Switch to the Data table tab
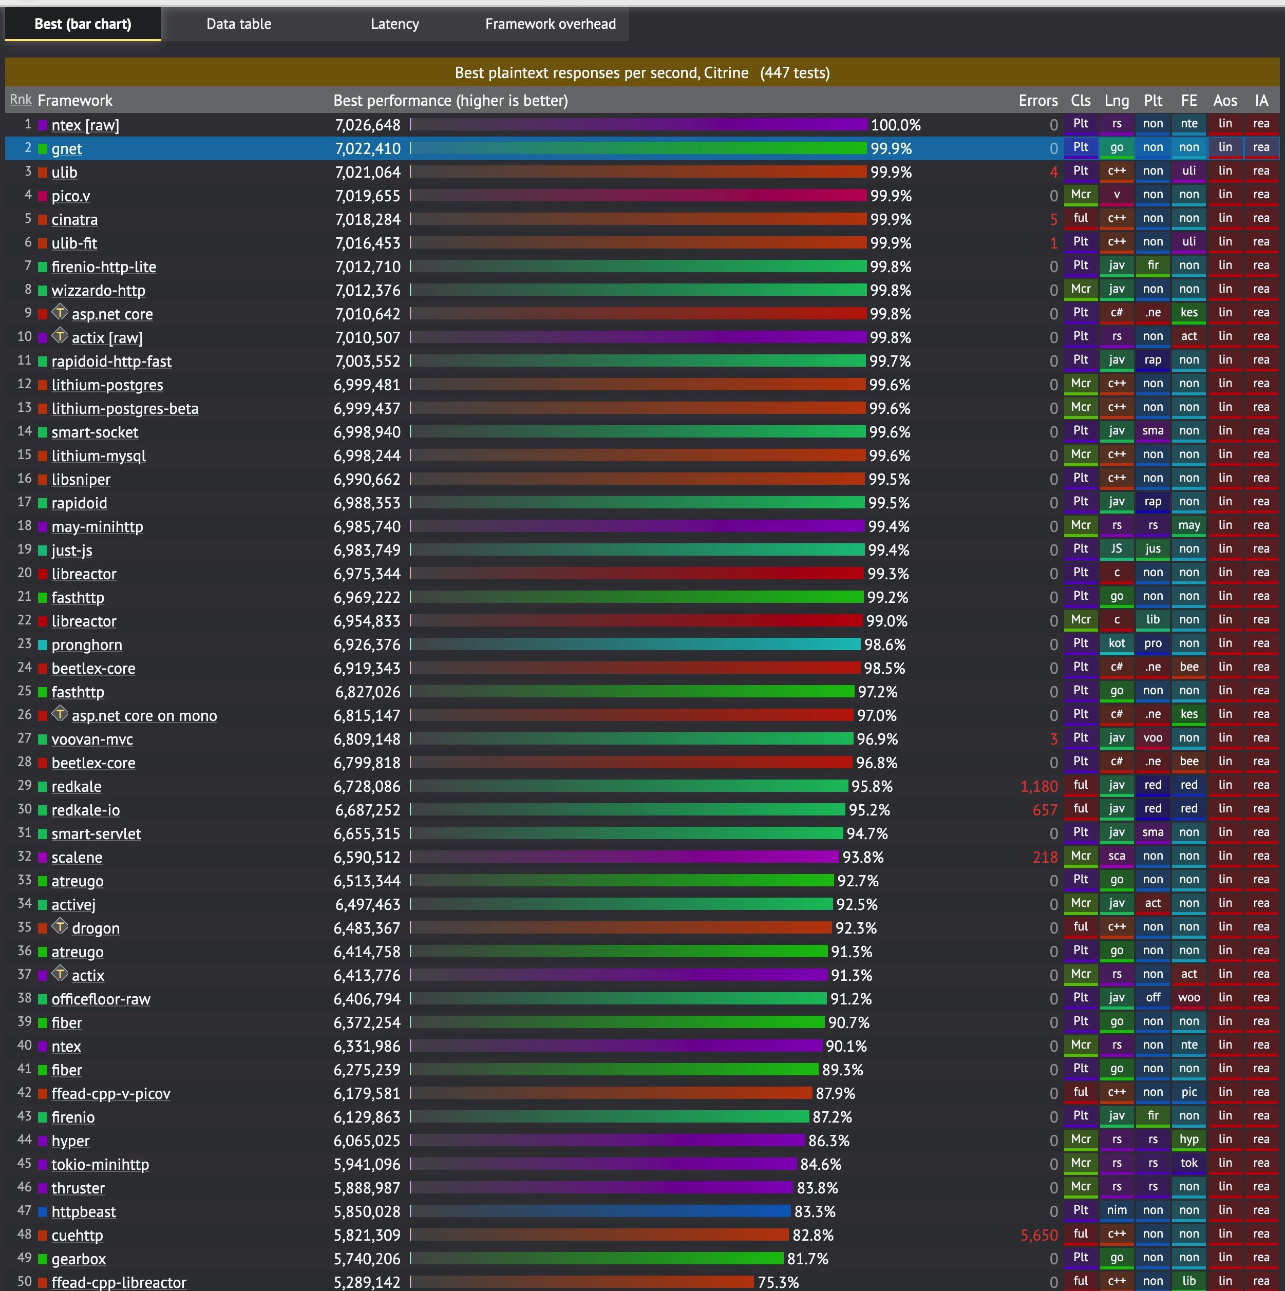This screenshot has height=1291, width=1285. pos(238,24)
